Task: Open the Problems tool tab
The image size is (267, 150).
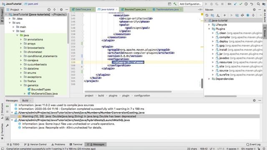Action: [x=58, y=145]
